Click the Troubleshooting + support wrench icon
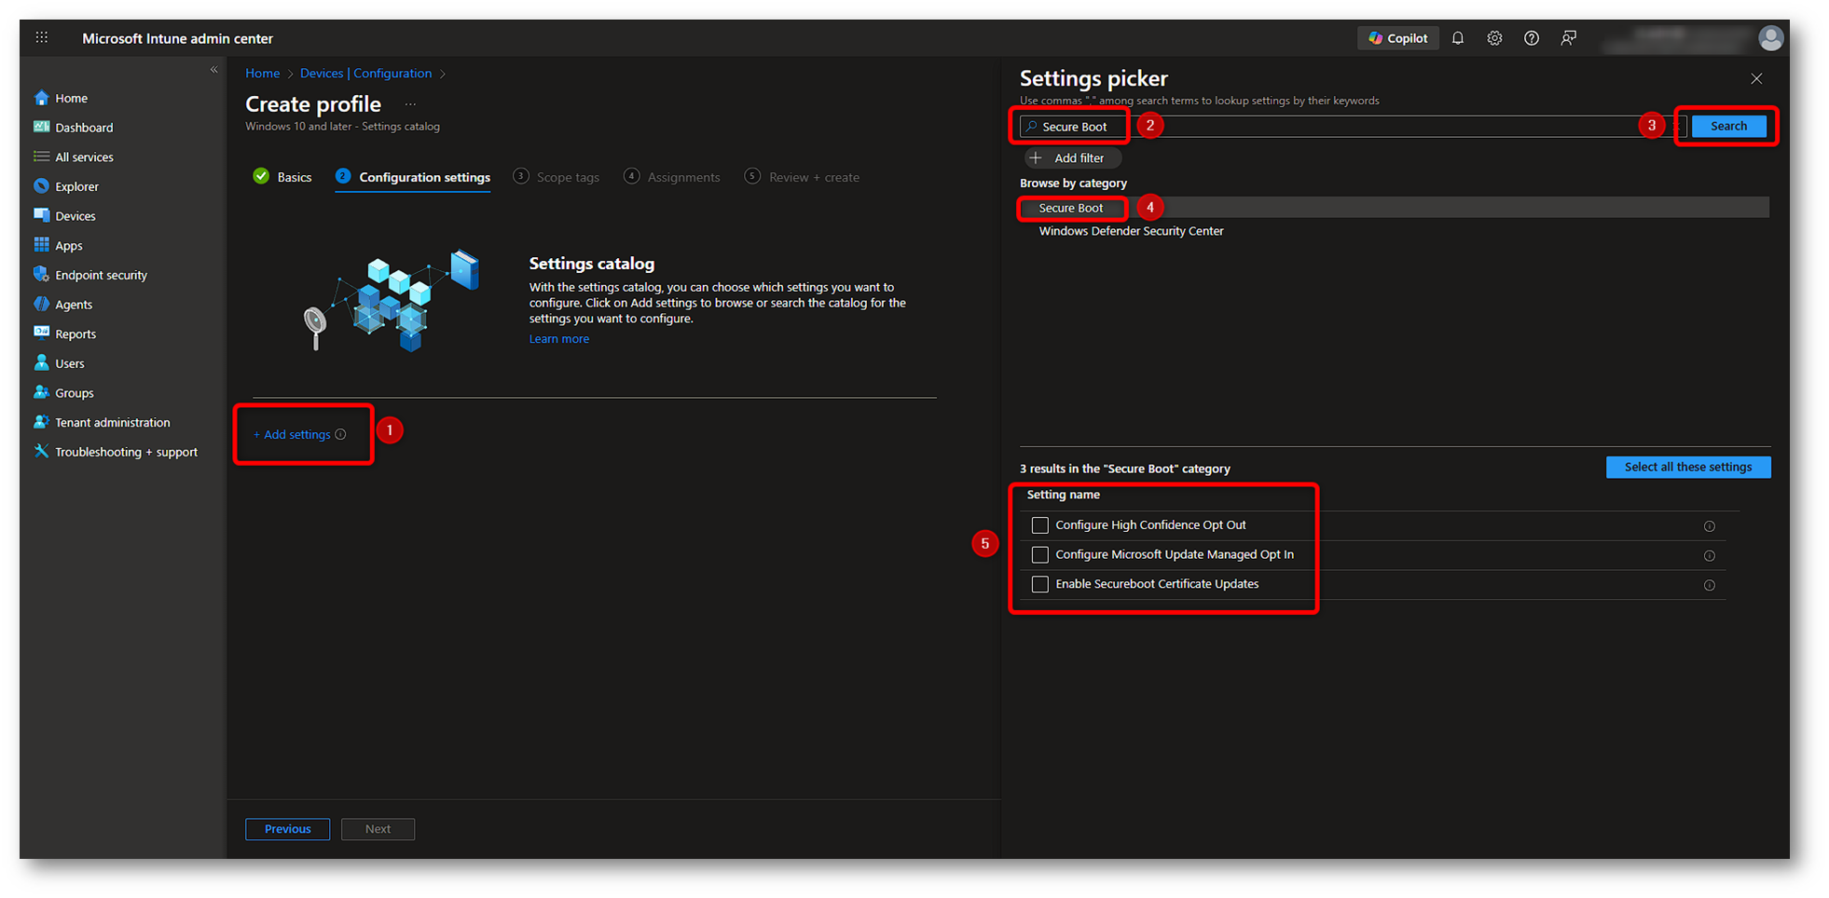The width and height of the screenshot is (1829, 898). 41,452
